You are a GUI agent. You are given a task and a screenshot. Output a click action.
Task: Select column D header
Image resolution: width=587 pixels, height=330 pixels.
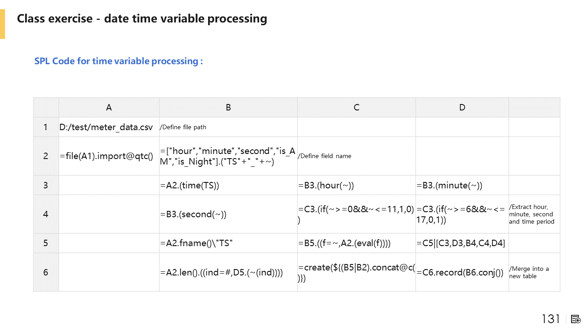[462, 107]
